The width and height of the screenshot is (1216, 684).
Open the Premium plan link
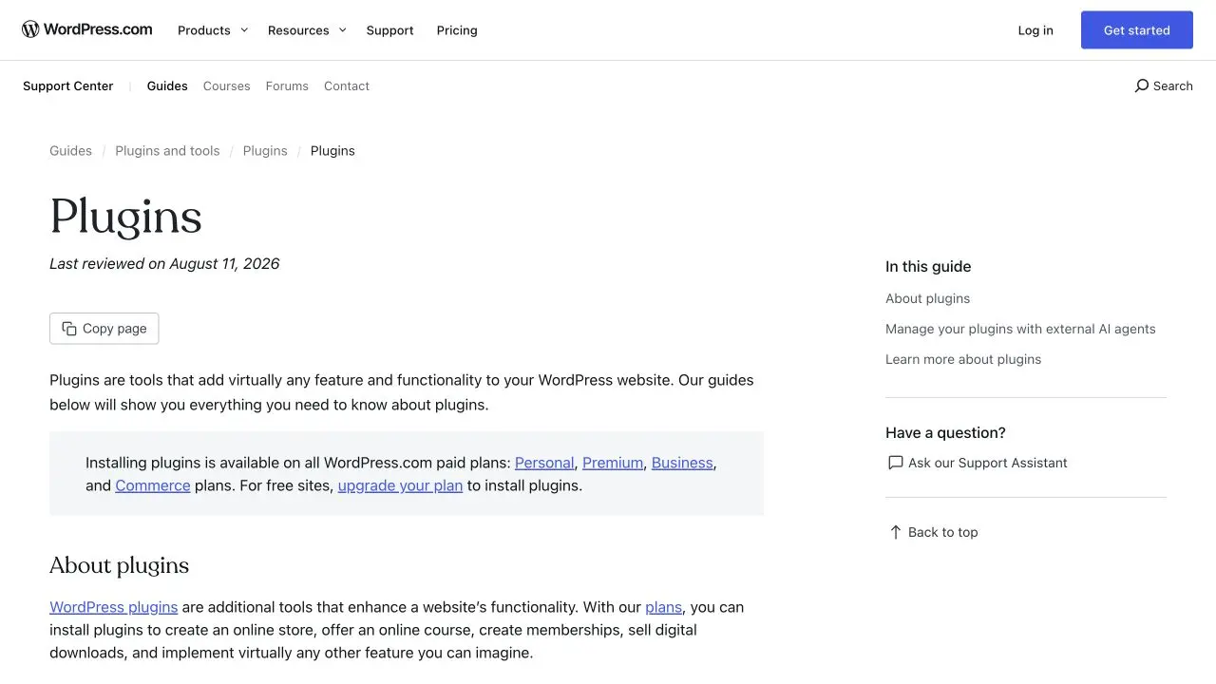(x=613, y=463)
